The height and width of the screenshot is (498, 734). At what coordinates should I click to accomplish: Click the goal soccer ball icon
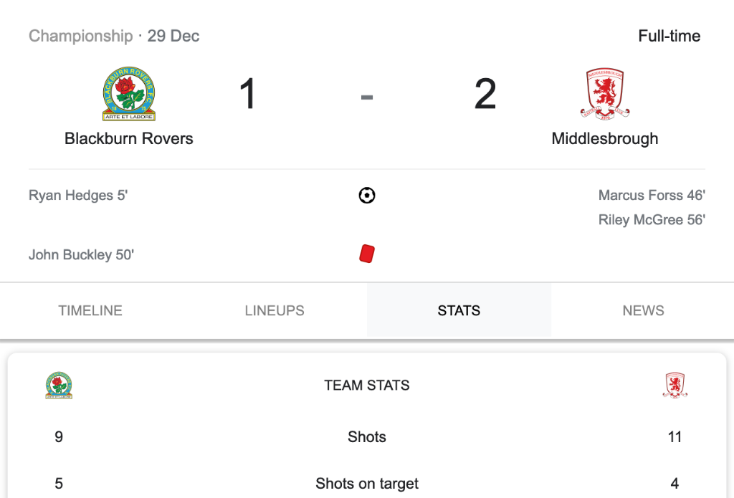coord(367,195)
